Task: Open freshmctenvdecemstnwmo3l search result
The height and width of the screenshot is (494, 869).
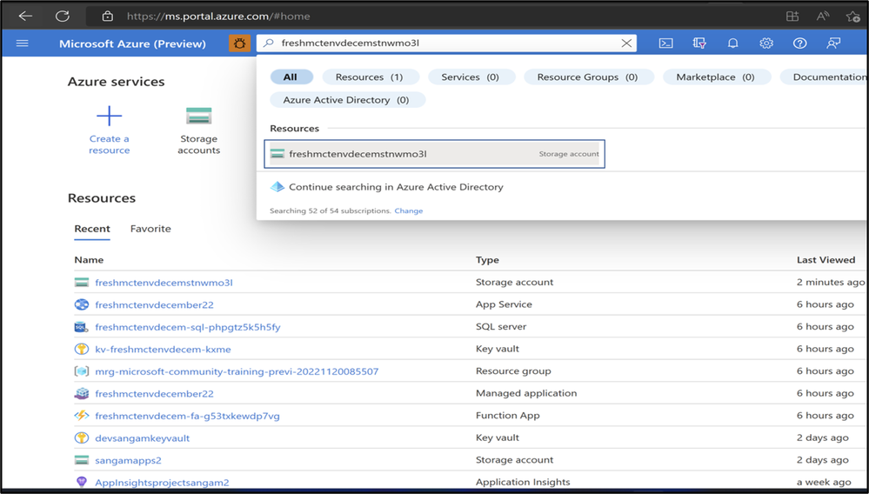Action: [435, 154]
